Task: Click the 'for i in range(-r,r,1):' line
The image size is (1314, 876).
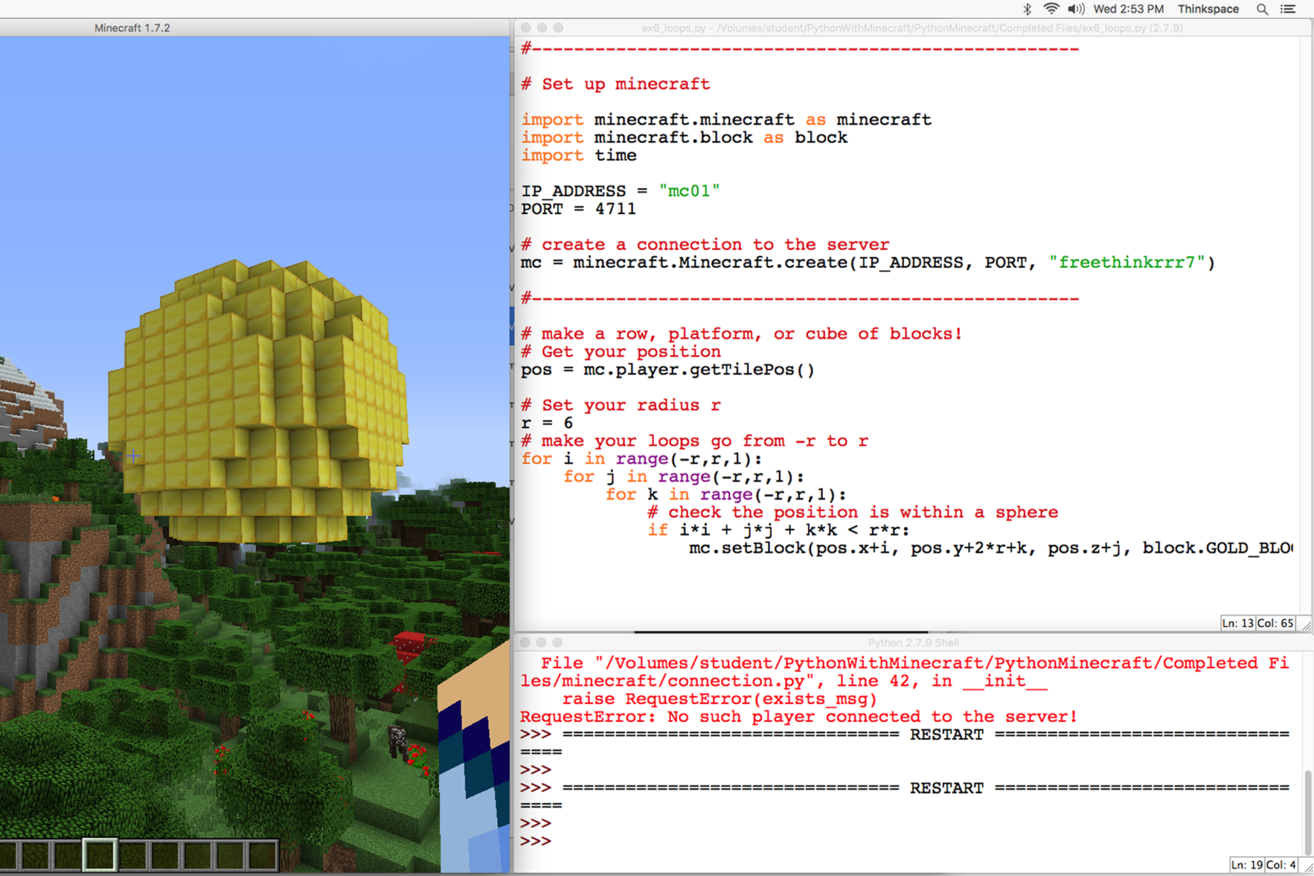Action: [x=642, y=459]
